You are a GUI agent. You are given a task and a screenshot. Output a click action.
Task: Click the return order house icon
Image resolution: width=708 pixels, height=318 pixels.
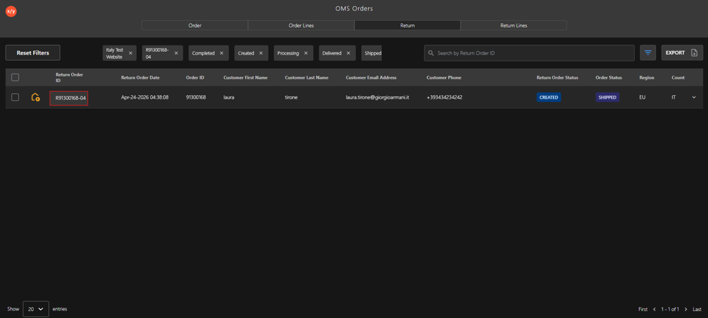[35, 97]
